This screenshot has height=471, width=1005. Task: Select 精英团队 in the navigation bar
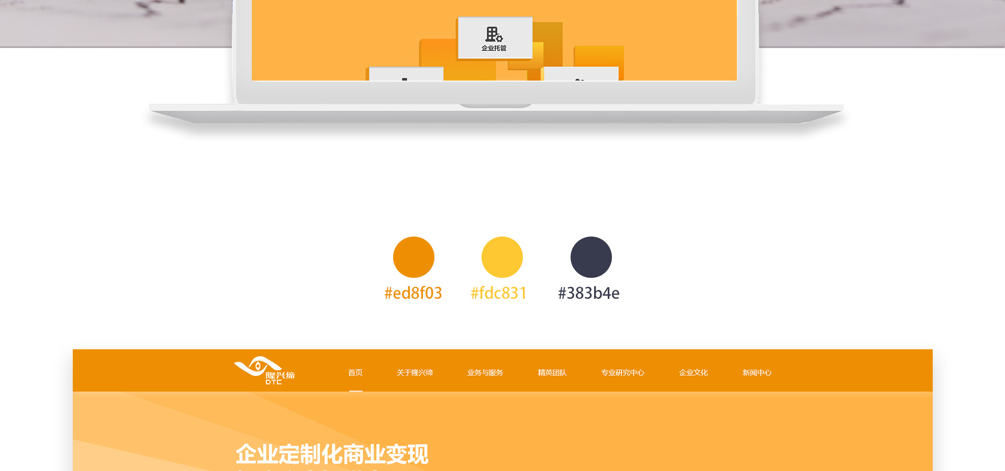552,373
